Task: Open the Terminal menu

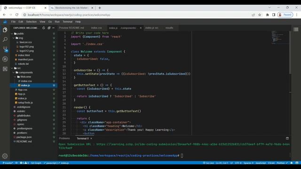Action: 67,22
